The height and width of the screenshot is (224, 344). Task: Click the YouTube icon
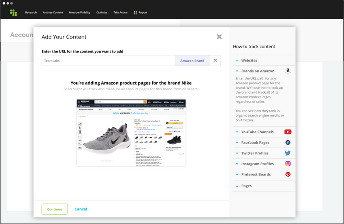(288, 132)
